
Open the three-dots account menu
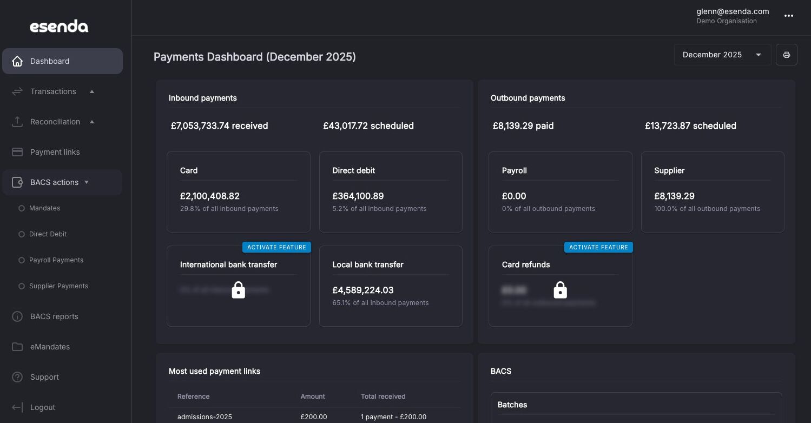click(x=789, y=16)
